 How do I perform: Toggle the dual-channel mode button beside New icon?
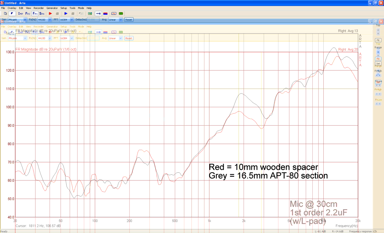click(12, 13)
